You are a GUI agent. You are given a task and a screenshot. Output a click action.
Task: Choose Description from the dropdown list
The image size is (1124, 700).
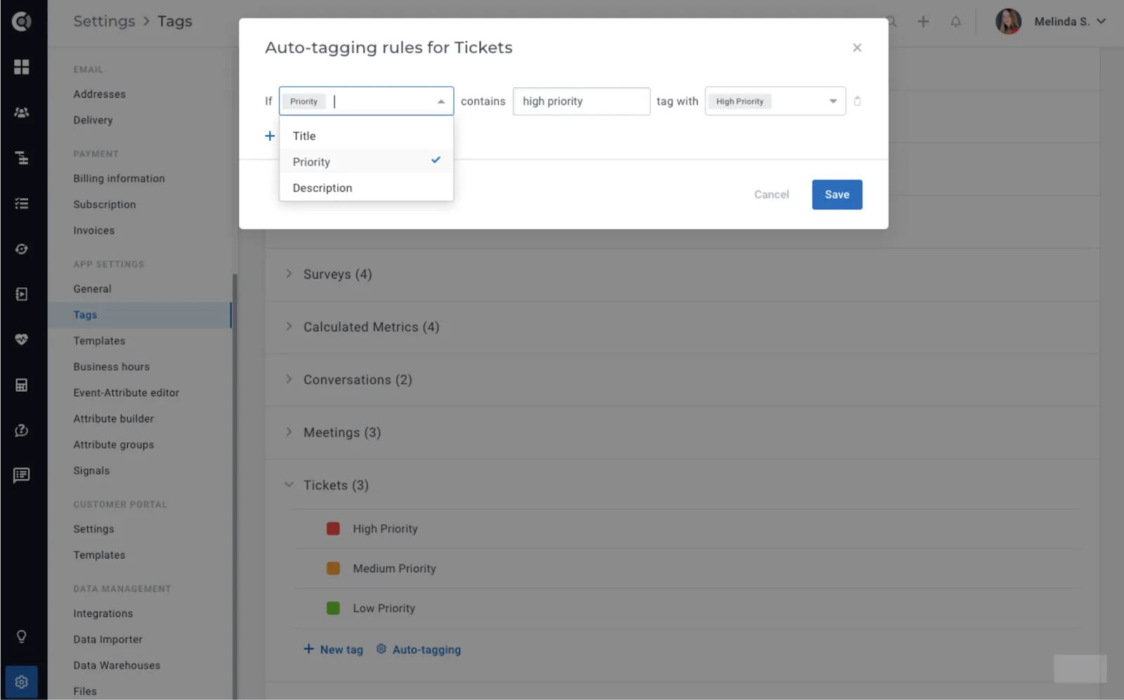click(x=367, y=188)
